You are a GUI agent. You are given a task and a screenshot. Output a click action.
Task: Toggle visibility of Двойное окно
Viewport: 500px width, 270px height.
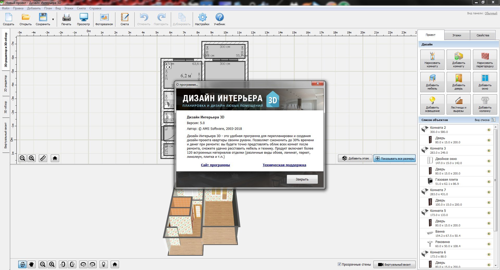coord(489,161)
